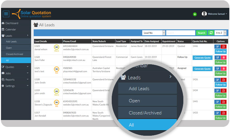Viewport: 230px width, 140px height.
Task: Open the Lead No filter dropdown
Action: [x=154, y=33]
